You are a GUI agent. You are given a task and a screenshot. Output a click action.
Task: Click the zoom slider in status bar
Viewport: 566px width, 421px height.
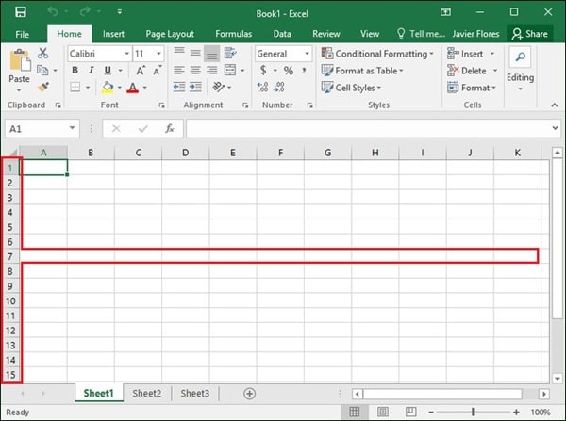473,413
